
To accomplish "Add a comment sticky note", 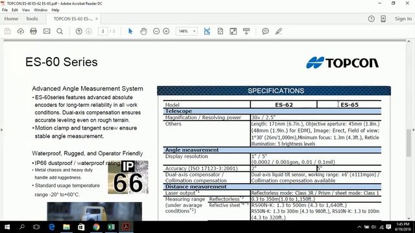I will coord(265,31).
